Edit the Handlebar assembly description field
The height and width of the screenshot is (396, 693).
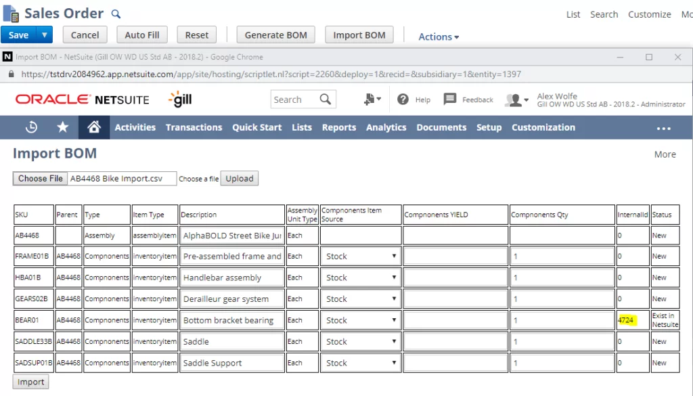pos(232,278)
